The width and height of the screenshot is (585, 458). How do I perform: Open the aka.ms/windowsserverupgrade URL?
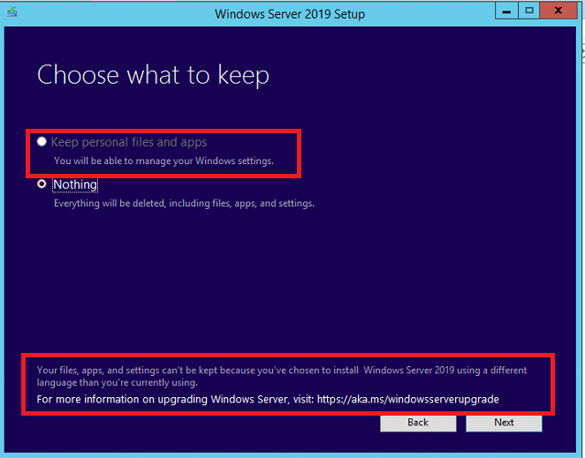[x=414, y=399]
